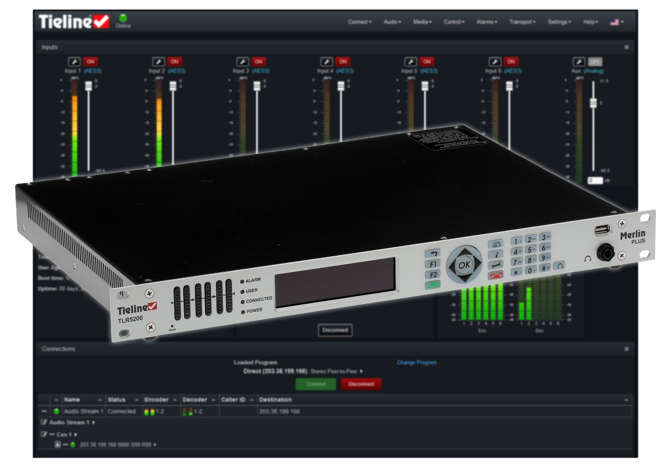Open the Audio dropdown menu
Screen dimensions: 671x469
point(393,22)
